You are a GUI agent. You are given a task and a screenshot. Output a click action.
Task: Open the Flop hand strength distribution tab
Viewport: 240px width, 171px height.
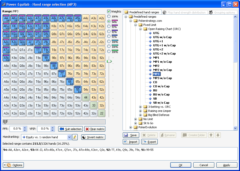184,12
